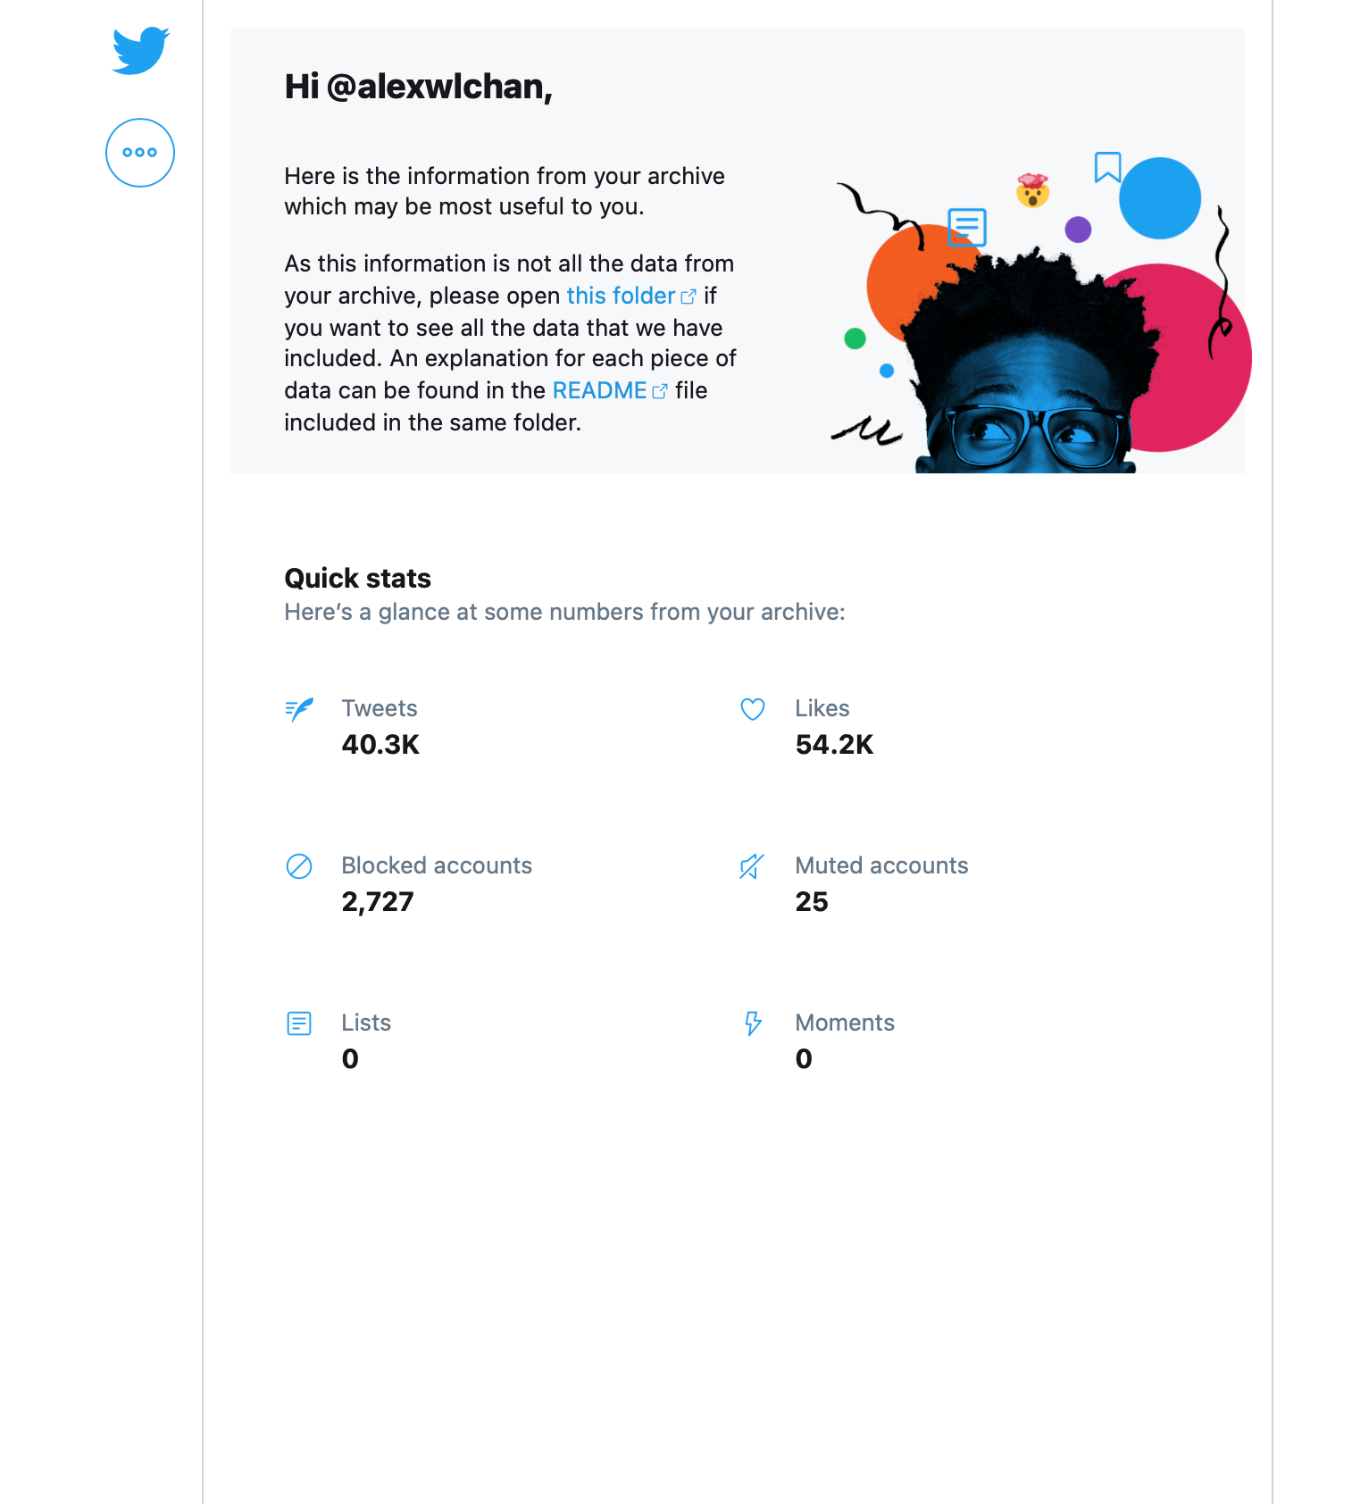Click the Twitter bird logo

tap(140, 50)
